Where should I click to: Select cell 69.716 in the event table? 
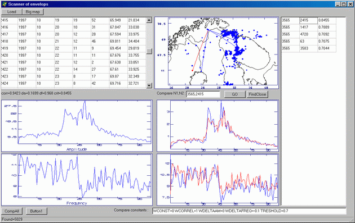point(118,83)
